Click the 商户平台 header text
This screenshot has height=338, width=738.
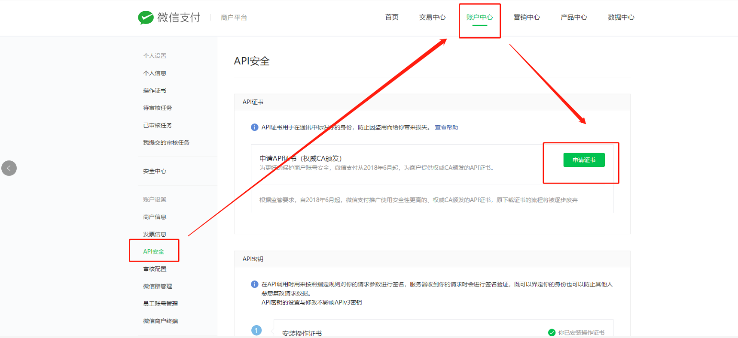click(x=234, y=18)
